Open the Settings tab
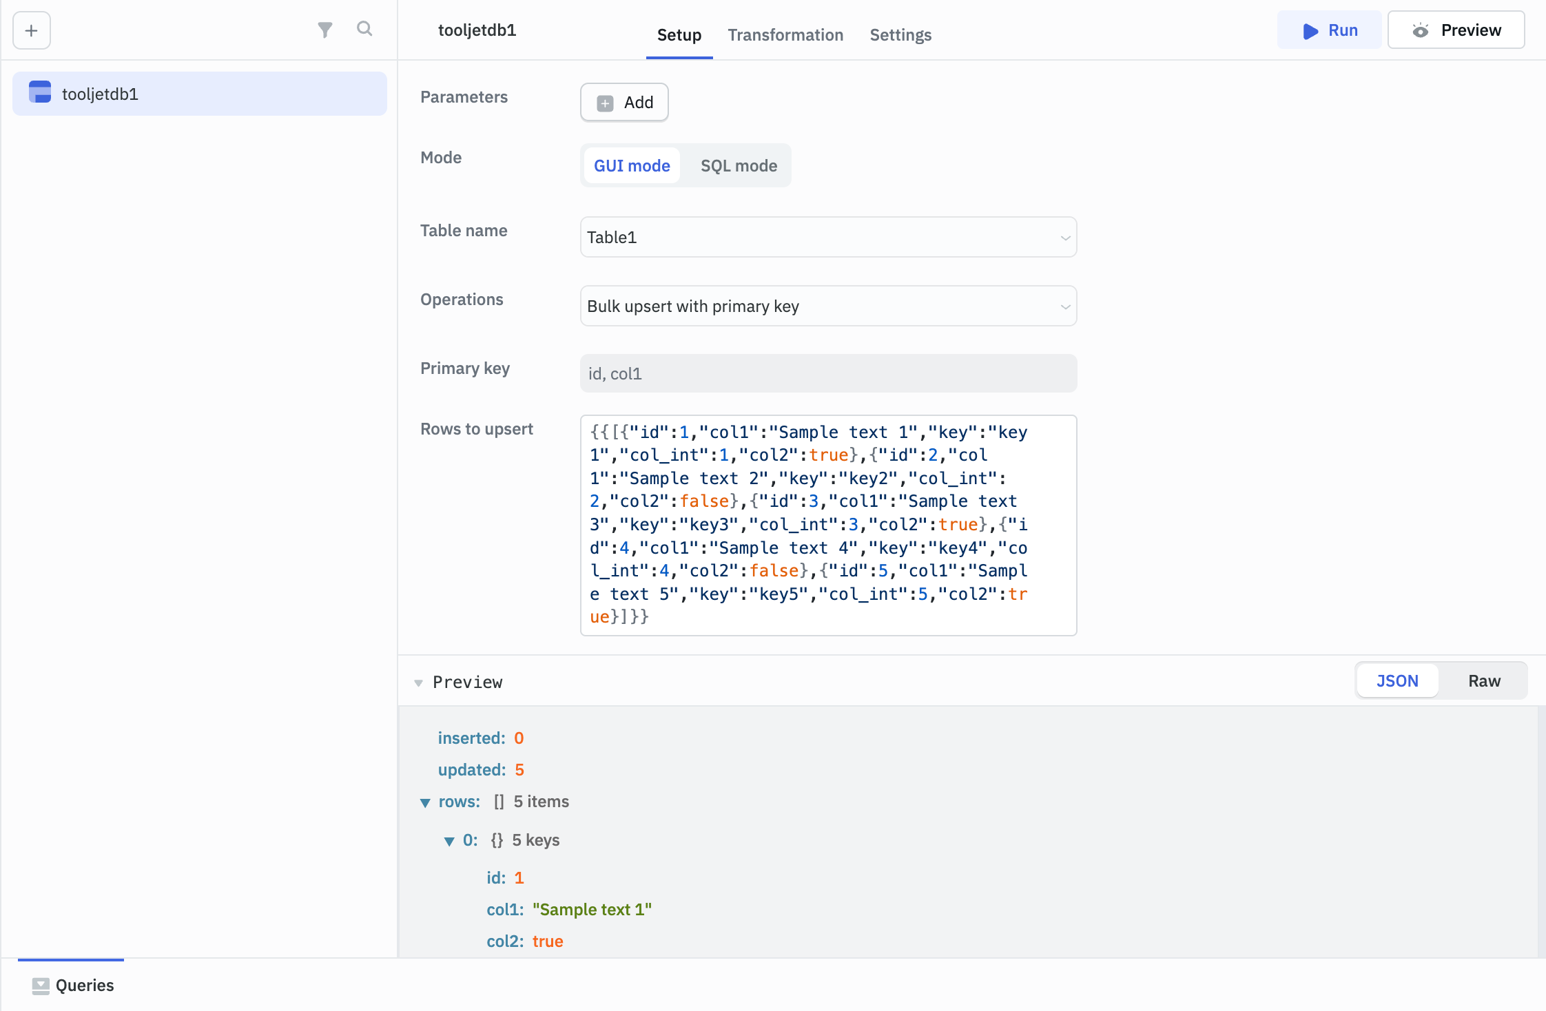Screen dimensions: 1546x1011 point(900,34)
